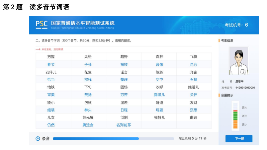Click the word 荧光屏
267x150 pixels.
pos(88,117)
